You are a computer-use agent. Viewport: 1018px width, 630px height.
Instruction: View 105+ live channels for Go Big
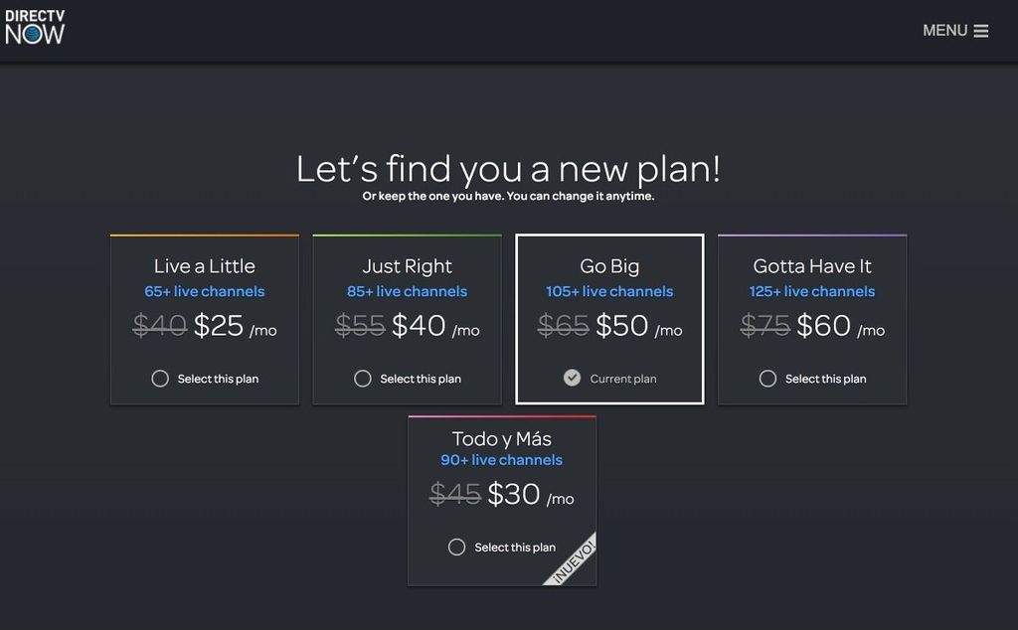[609, 291]
